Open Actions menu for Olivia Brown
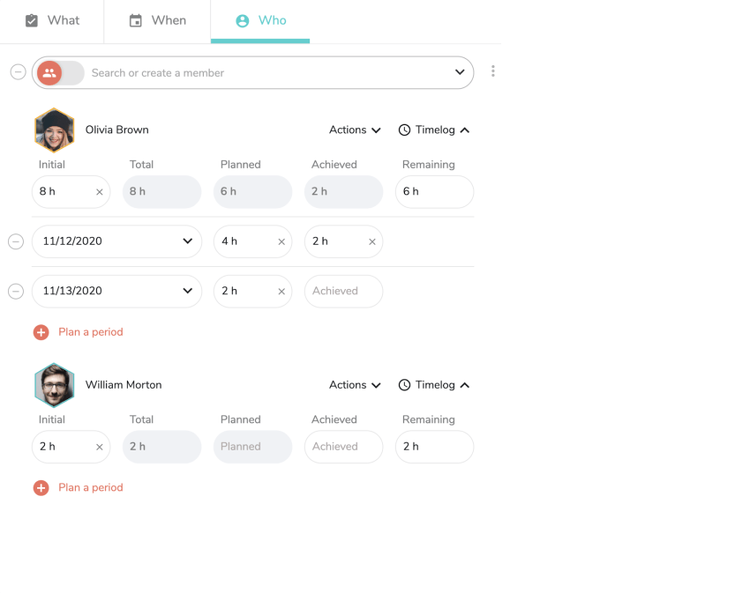Screen dimensions: 750x593 355,130
